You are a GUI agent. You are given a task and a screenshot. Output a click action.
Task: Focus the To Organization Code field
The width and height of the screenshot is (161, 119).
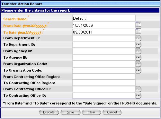pyautogui.click(x=104, y=71)
